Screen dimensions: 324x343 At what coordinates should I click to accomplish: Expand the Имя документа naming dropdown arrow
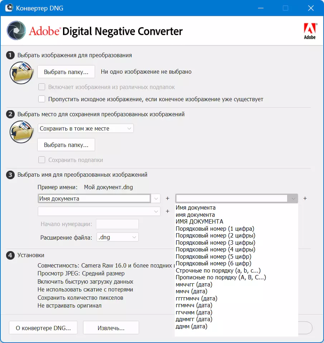pyautogui.click(x=156, y=199)
